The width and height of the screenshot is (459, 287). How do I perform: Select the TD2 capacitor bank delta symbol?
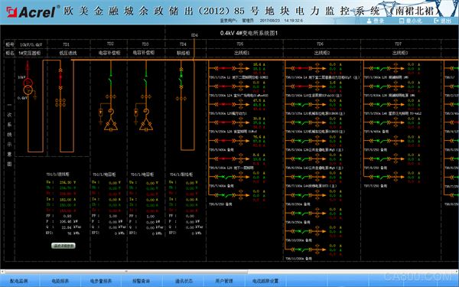coord(111,126)
